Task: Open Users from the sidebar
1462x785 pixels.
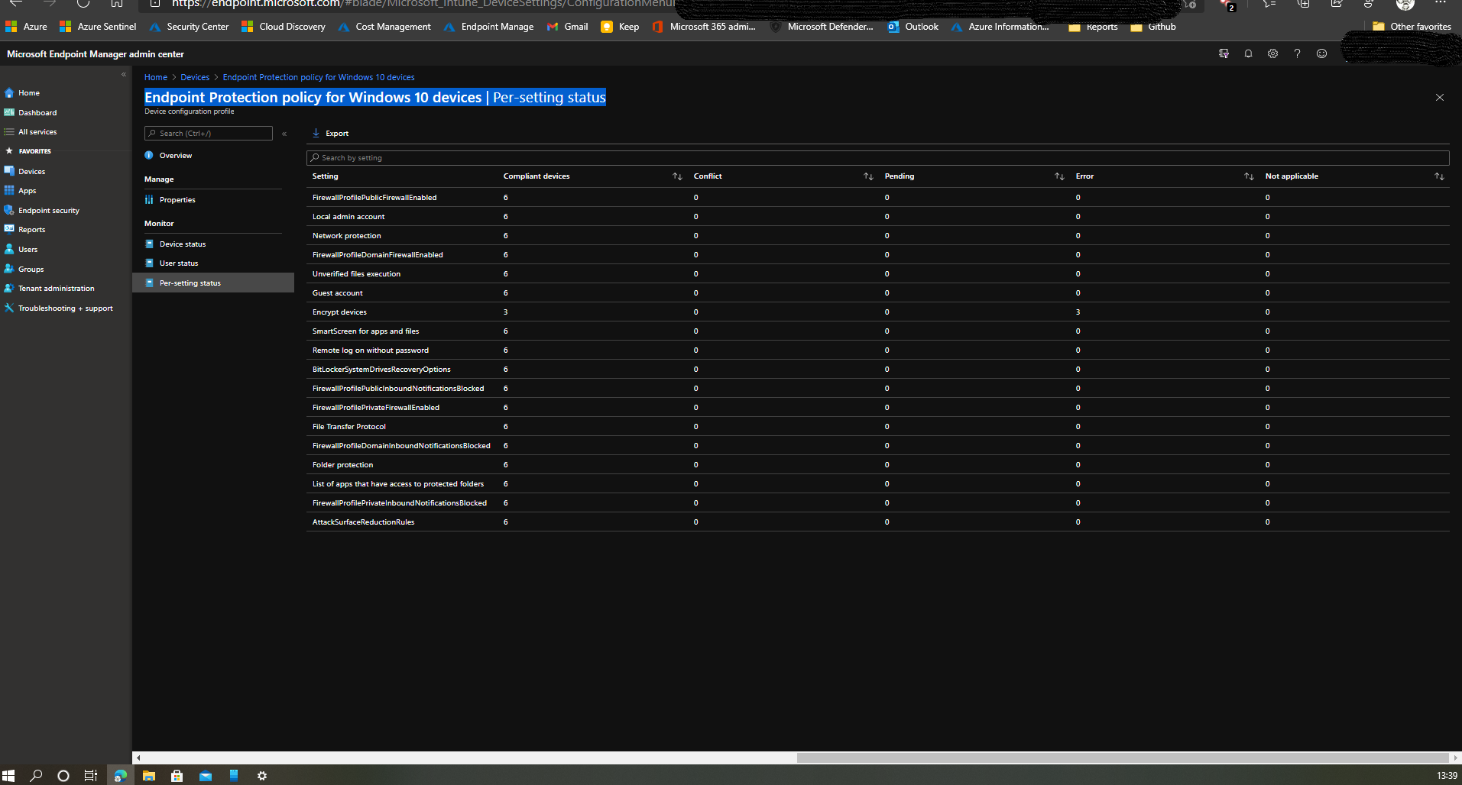Action: [x=28, y=249]
